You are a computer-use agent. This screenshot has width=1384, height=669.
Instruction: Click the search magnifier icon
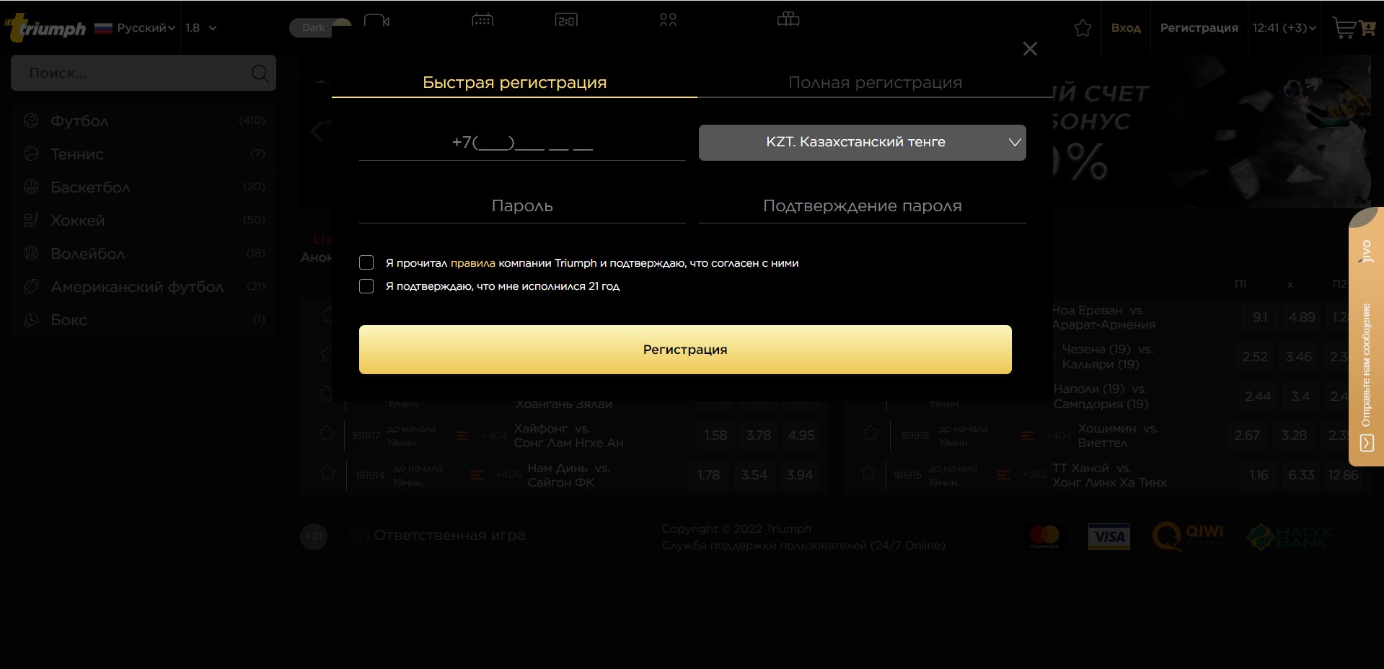coord(260,73)
